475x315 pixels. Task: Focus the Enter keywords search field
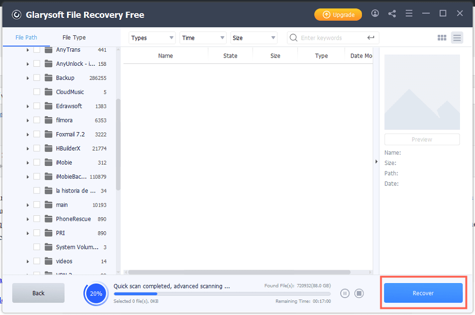pos(332,38)
